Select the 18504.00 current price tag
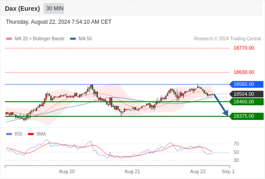 pos(246,94)
